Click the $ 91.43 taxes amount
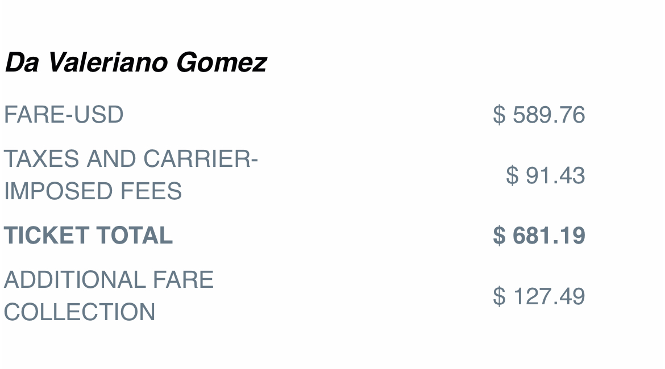The height and width of the screenshot is (369, 665). coord(546,175)
